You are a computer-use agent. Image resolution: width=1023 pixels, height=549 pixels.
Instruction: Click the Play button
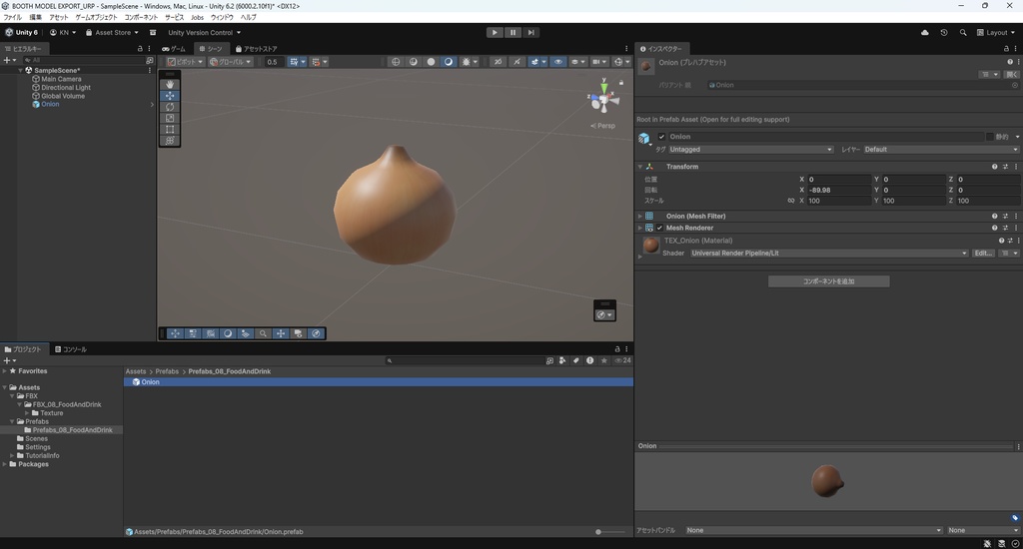(x=495, y=33)
